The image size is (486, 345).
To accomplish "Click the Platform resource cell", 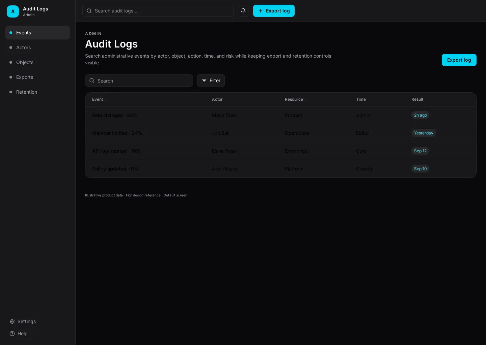I will [x=294, y=169].
